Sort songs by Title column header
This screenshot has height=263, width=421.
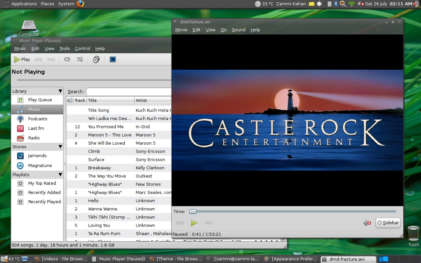pos(111,100)
